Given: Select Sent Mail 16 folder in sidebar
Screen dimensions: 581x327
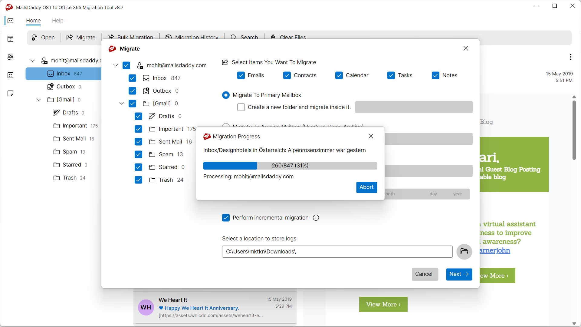Looking at the screenshot, I should 74,139.
